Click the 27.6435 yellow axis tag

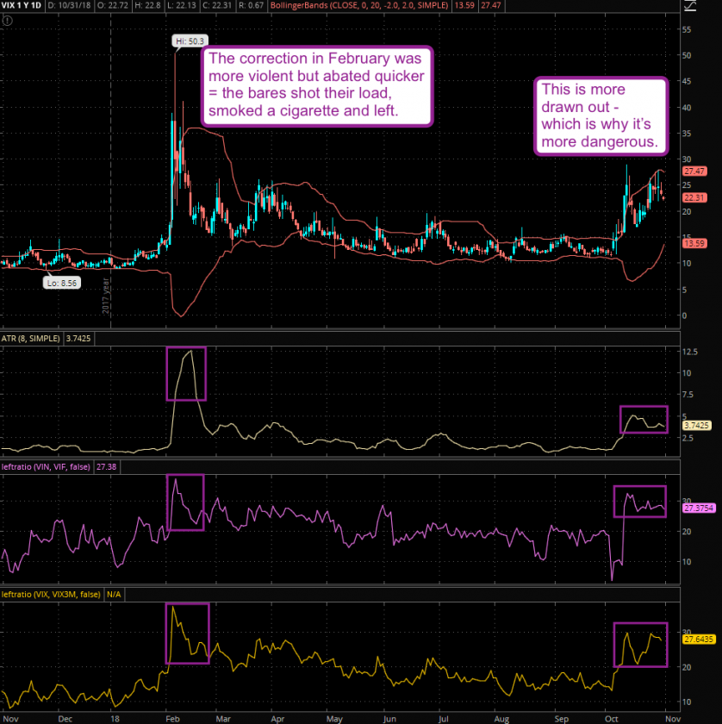[699, 640]
